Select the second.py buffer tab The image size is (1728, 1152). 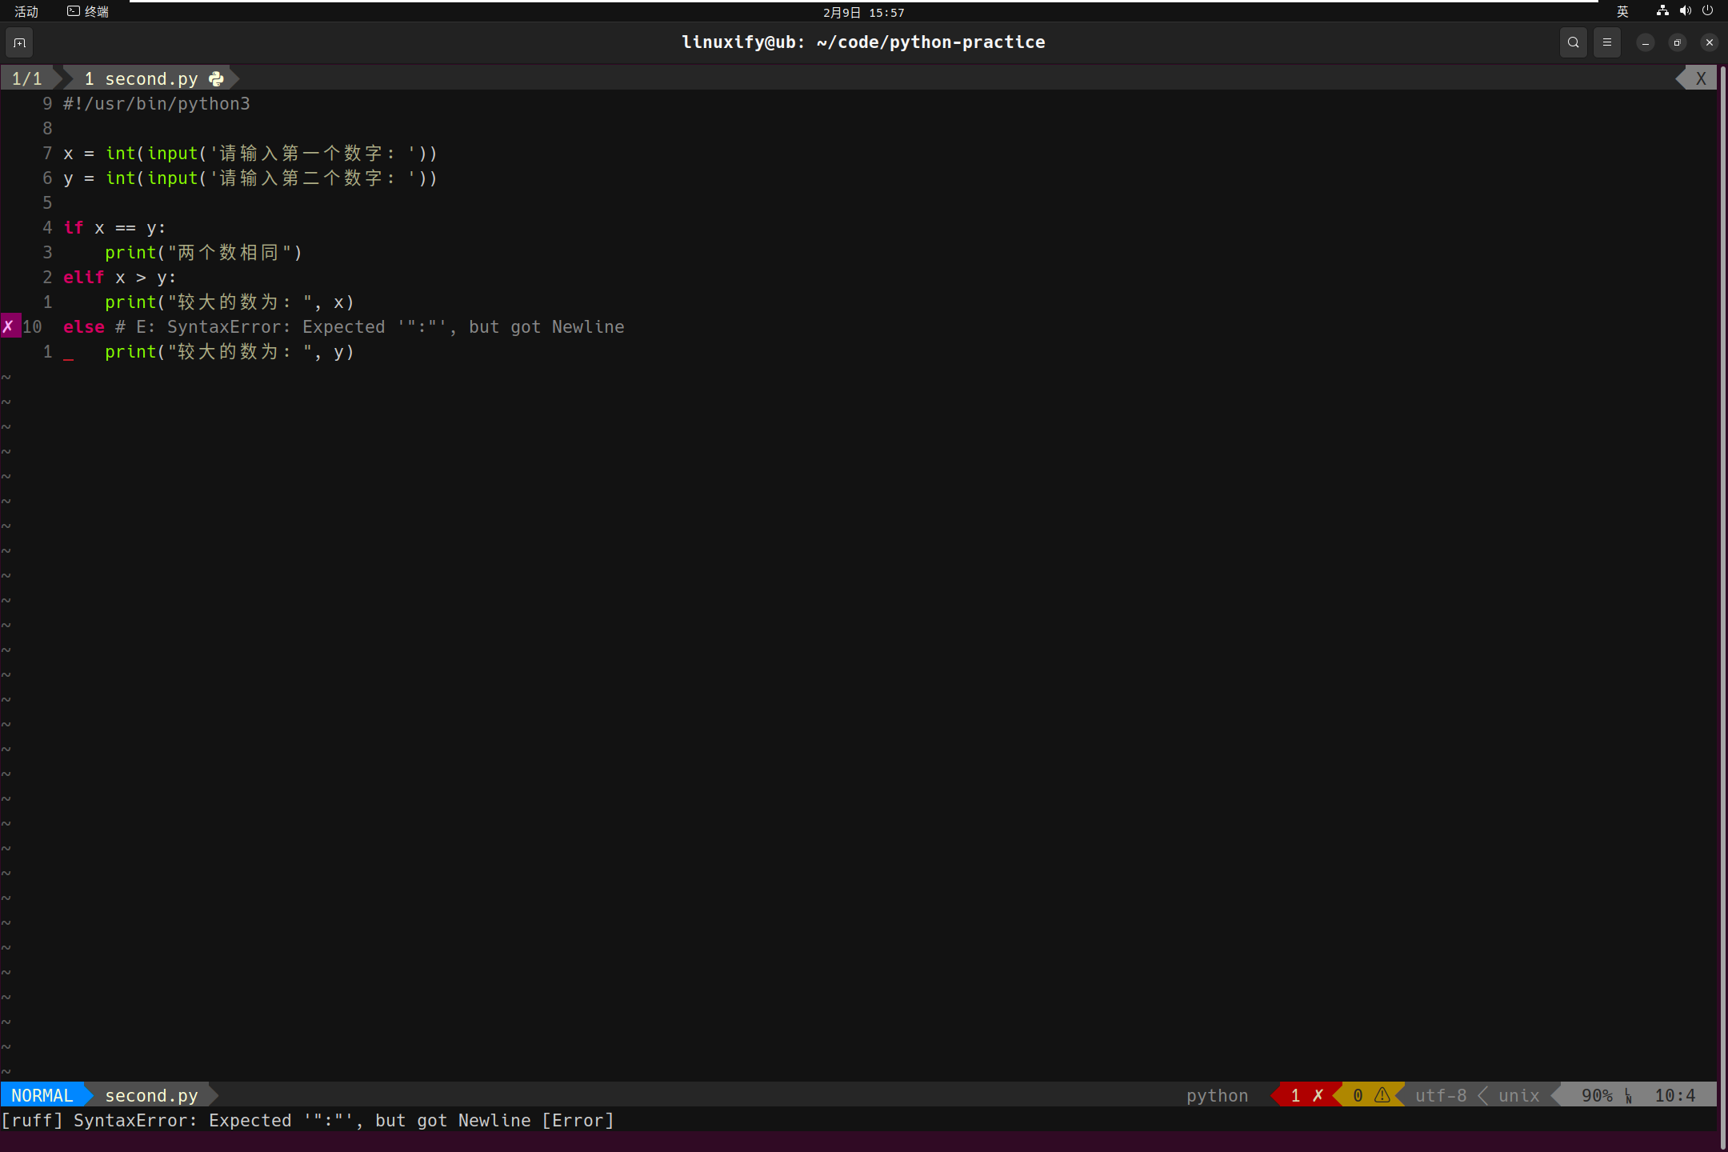point(150,78)
